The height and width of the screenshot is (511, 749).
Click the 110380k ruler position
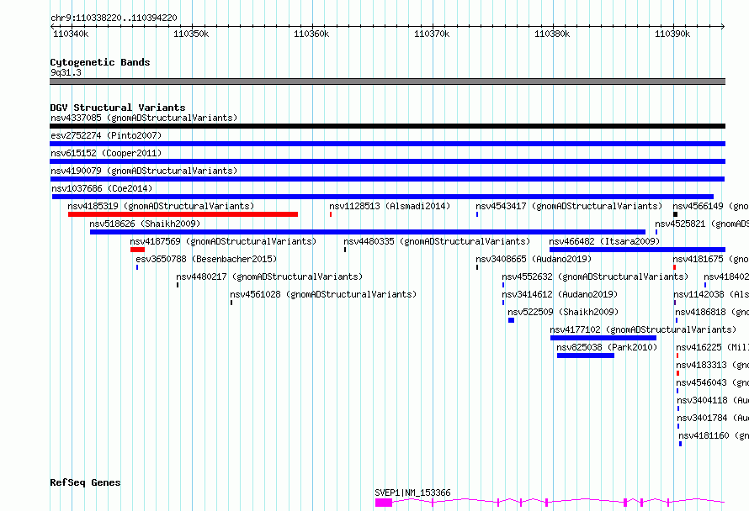coord(552,34)
